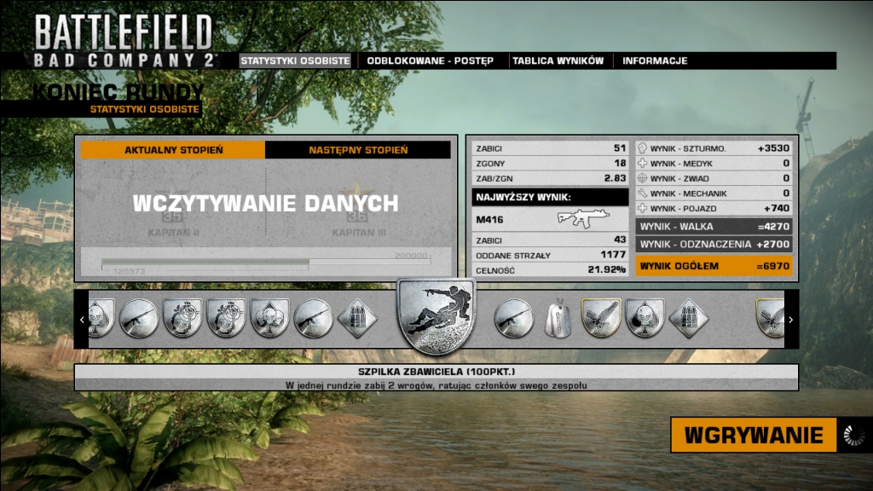Click the medal description about rescuing squad members
Image resolution: width=873 pixels, height=491 pixels.
tap(436, 385)
